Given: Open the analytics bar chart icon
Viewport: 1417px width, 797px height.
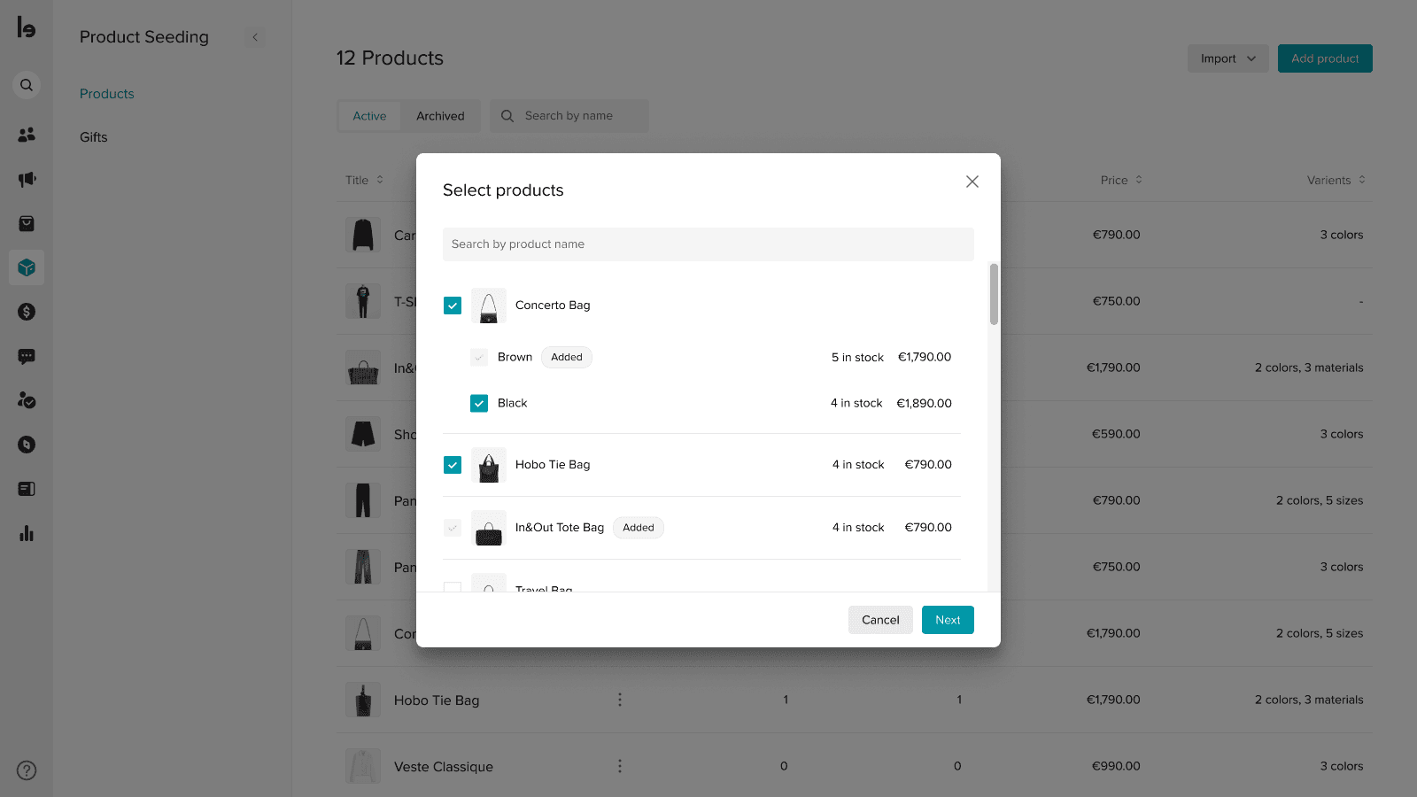Looking at the screenshot, I should click(26, 533).
